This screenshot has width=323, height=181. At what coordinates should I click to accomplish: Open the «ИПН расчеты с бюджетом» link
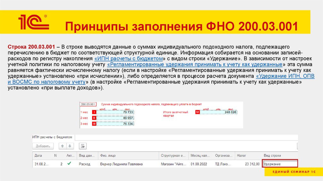129,59
